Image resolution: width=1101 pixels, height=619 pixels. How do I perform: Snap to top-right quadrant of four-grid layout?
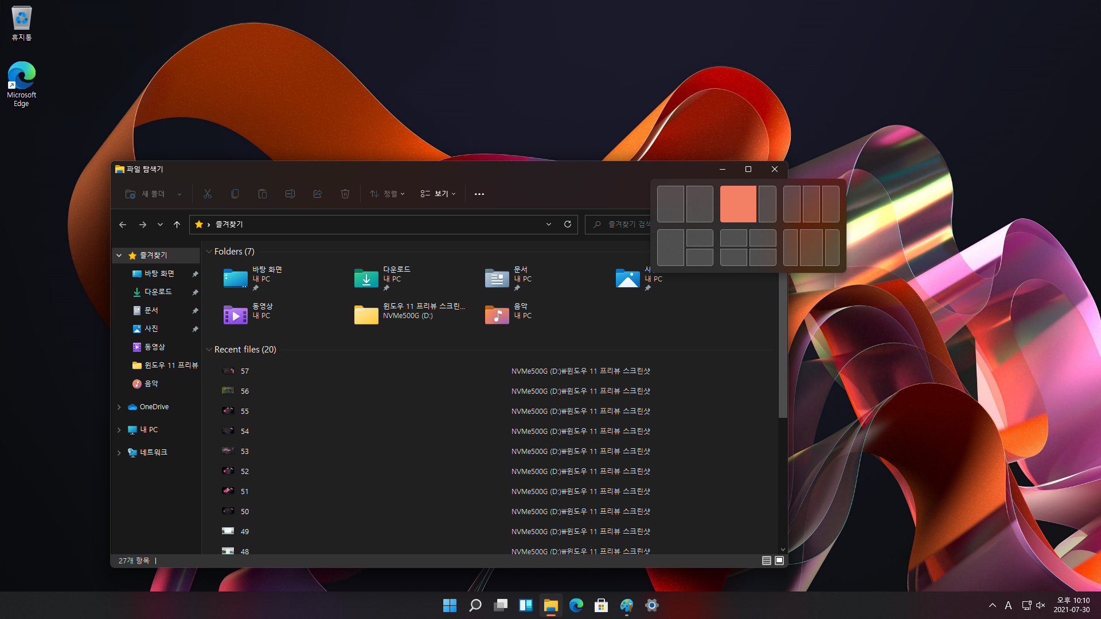(763, 238)
